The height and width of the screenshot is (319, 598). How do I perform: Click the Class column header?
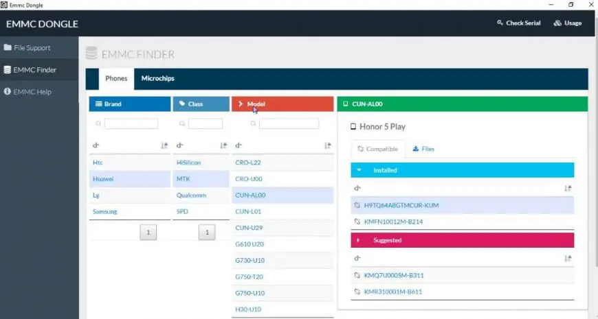[x=201, y=104]
